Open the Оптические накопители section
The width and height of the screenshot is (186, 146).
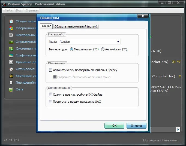pyautogui.click(x=25, y=69)
